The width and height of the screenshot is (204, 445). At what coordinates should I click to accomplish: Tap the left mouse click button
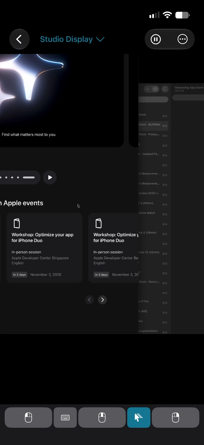coord(28,417)
